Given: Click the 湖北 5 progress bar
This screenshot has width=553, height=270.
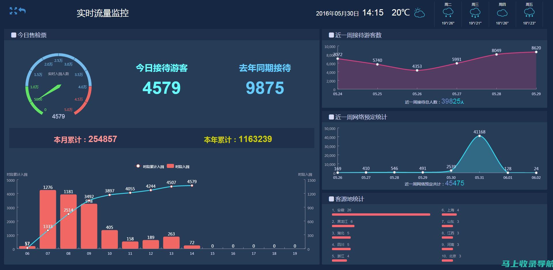Looking at the screenshot, I should (341, 238).
